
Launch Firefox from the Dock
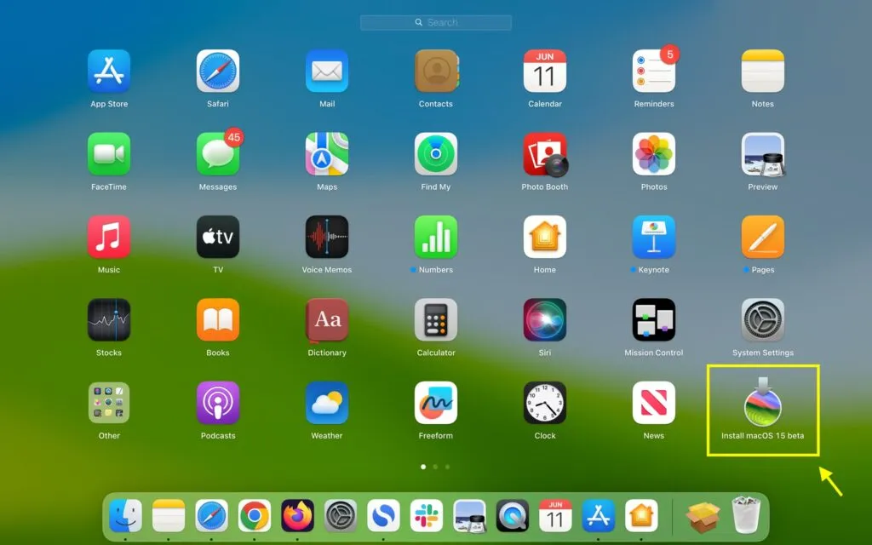(x=297, y=515)
